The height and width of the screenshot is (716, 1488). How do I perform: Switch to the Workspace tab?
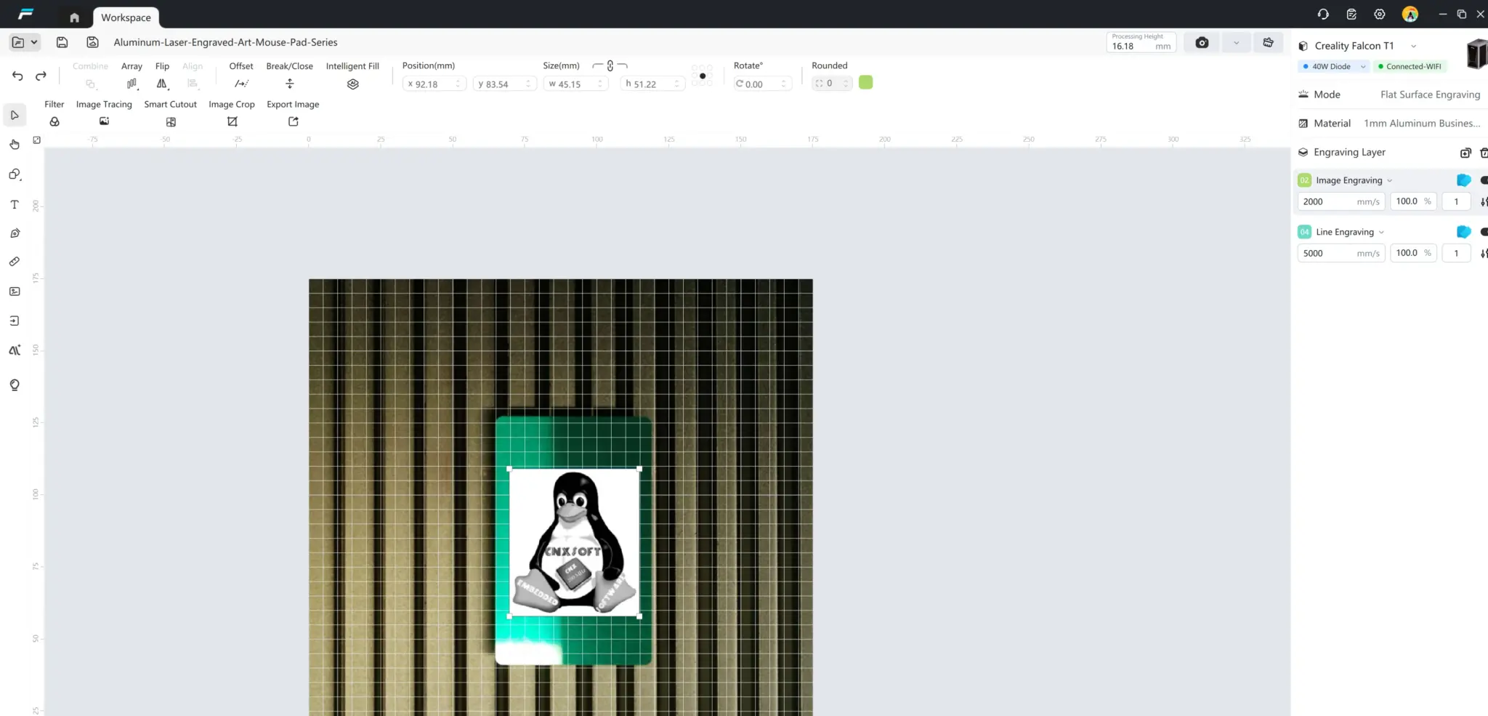(126, 17)
